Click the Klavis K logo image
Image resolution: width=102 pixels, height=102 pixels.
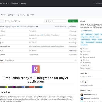click(x=36, y=69)
